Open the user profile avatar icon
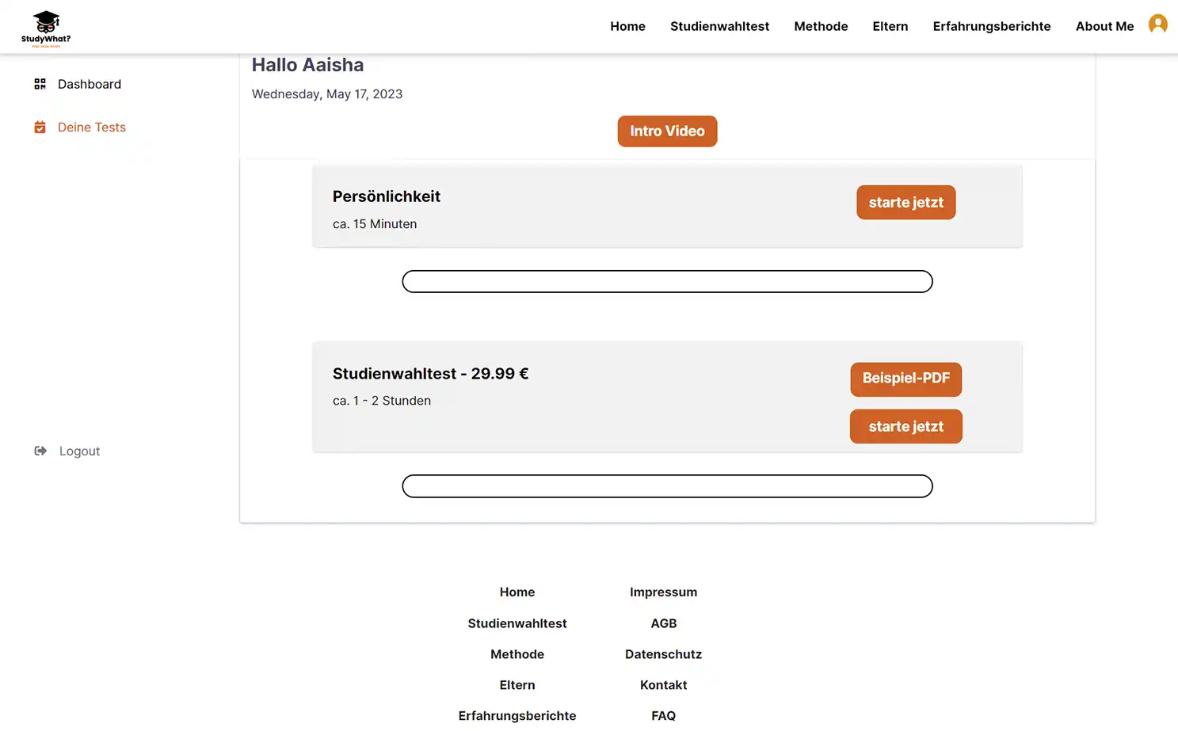1178x731 pixels. tap(1157, 25)
